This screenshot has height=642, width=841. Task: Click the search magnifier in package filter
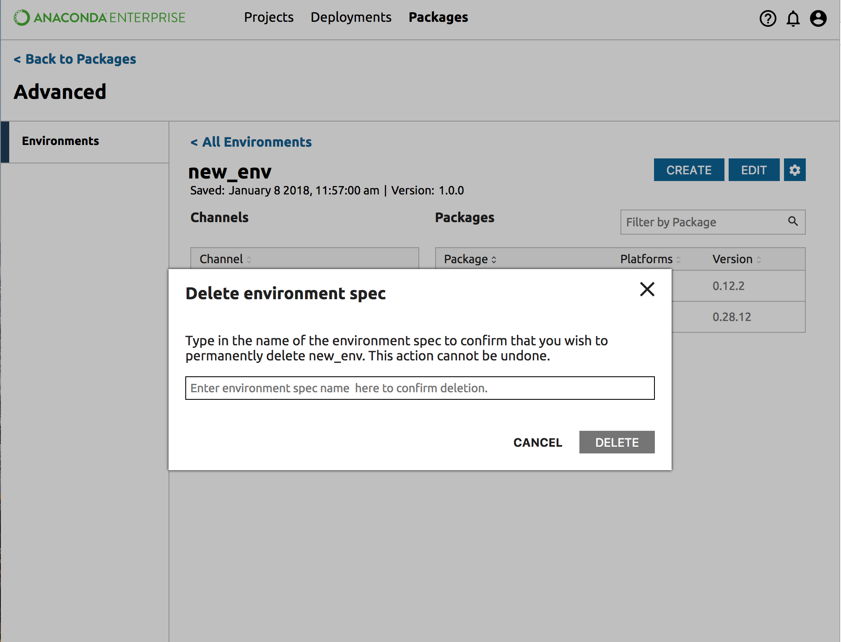pyautogui.click(x=793, y=221)
